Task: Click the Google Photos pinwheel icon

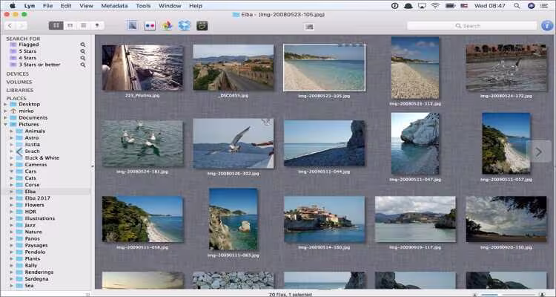Action: point(168,25)
